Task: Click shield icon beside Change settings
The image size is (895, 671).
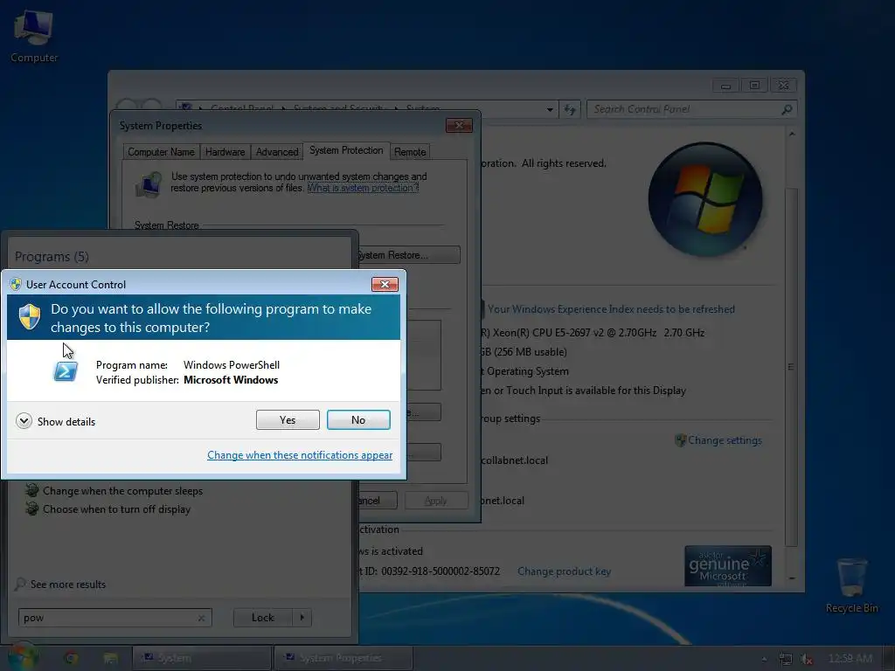Action: (680, 440)
